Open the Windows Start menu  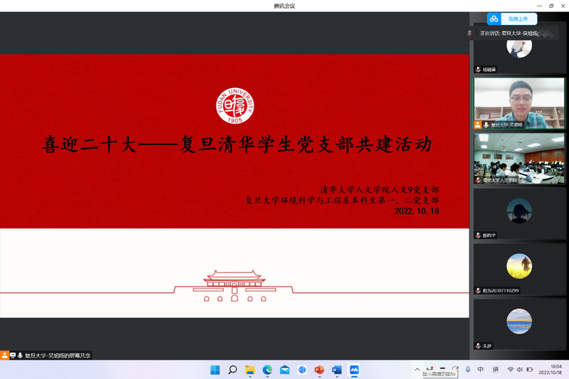(215, 370)
